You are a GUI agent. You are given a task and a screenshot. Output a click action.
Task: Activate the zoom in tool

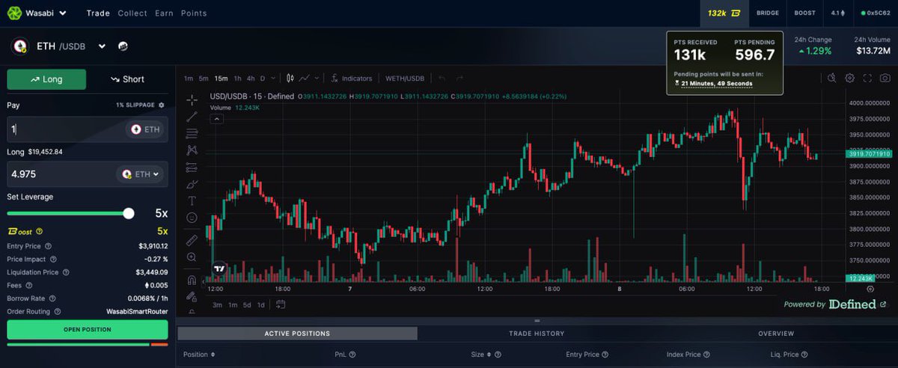(x=192, y=257)
